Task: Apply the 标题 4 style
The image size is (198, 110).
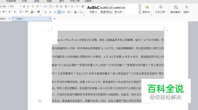Action: click(93, 9)
